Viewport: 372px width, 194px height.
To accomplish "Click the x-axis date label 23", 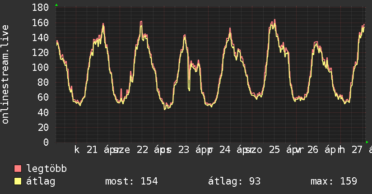I will point(184,150).
